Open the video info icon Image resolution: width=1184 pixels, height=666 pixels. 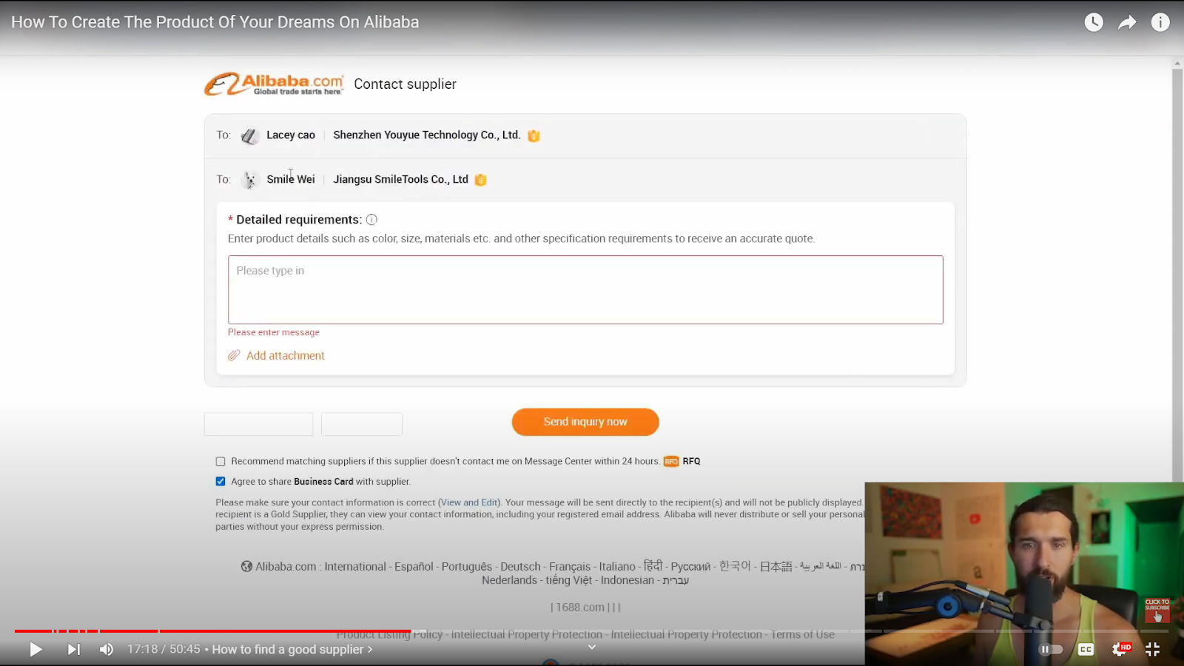tap(1160, 22)
